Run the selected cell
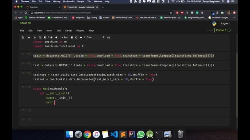This screenshot has height=140, width=250. [65, 37]
